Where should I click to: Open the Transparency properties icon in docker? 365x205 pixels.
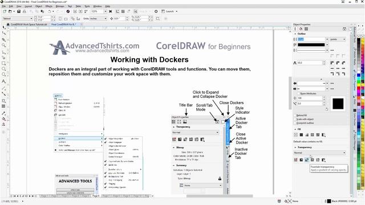point(306,29)
